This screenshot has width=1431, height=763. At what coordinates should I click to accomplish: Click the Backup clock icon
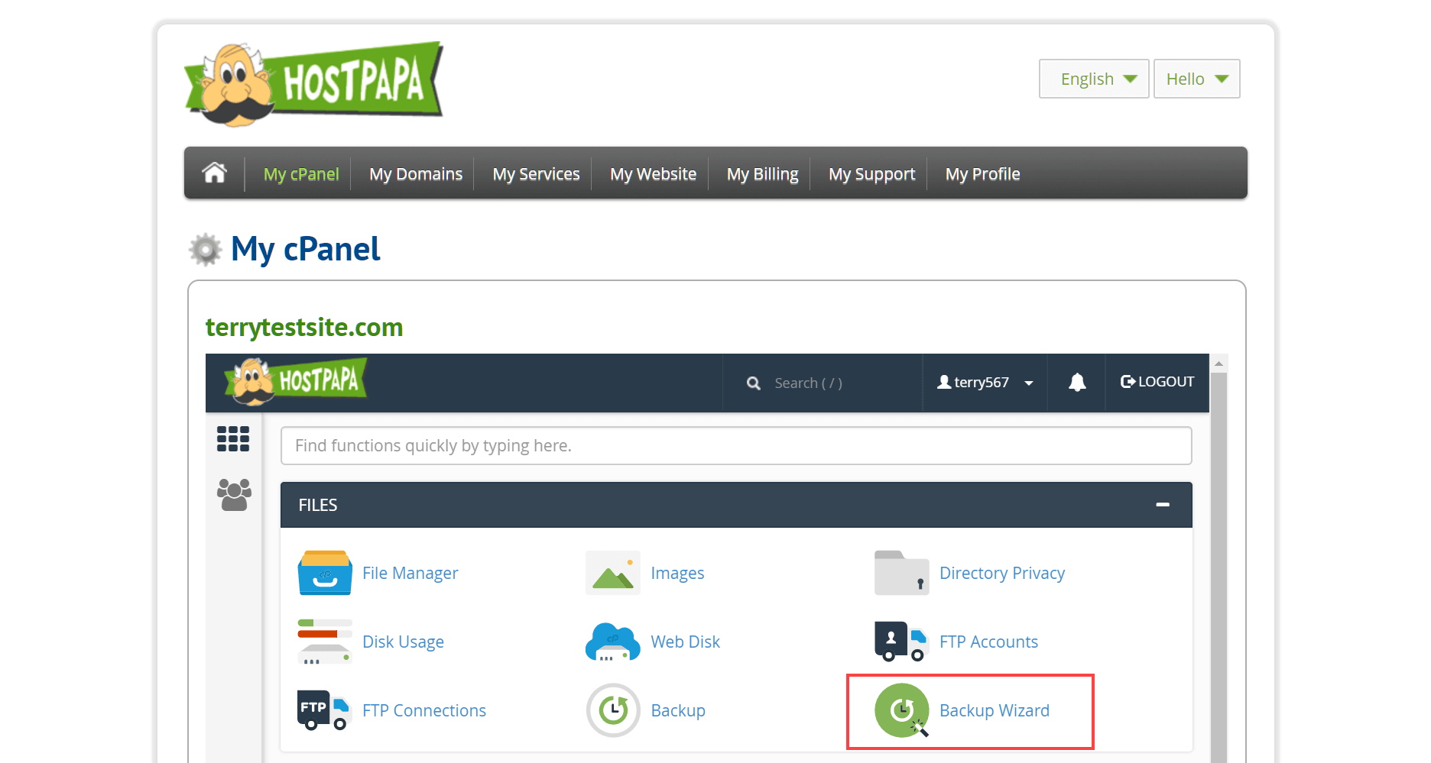tap(613, 710)
